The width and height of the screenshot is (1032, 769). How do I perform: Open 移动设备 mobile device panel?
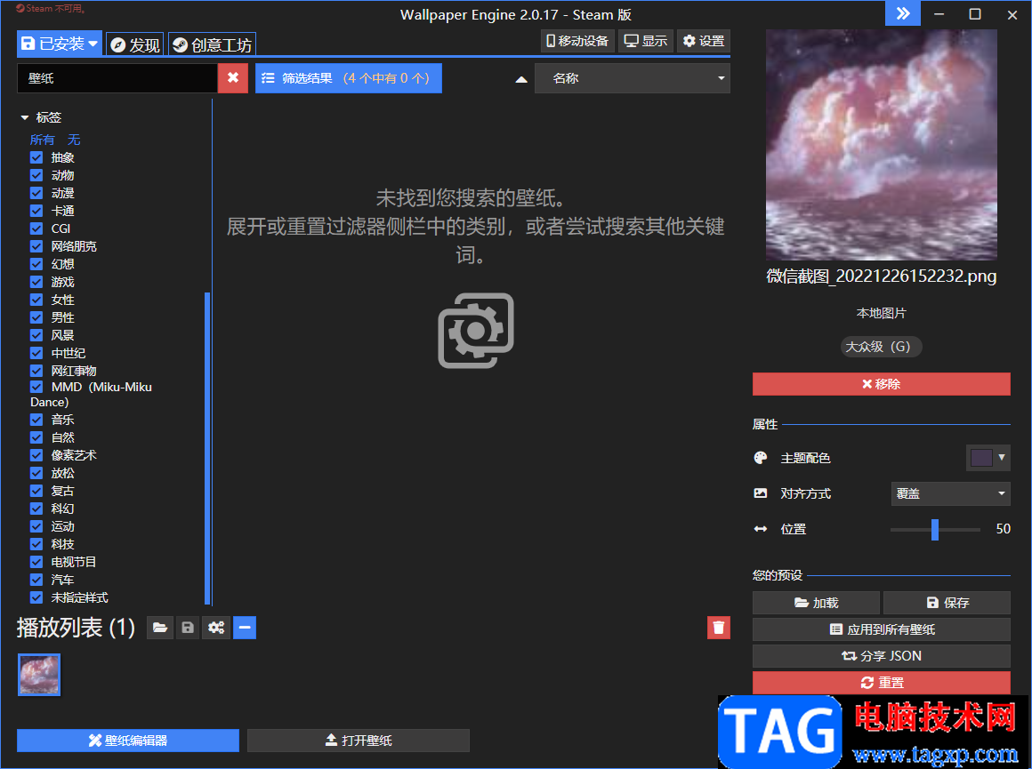pyautogui.click(x=577, y=41)
